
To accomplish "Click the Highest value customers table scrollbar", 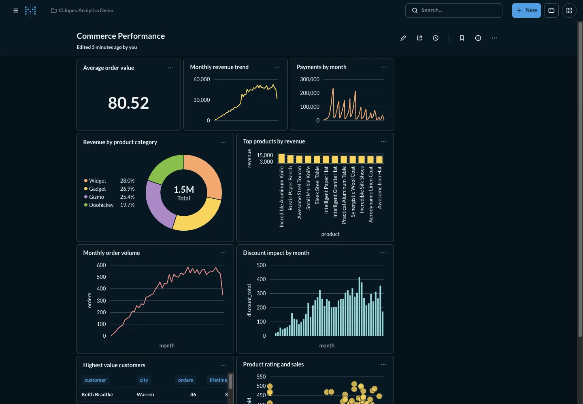I will (231, 381).
